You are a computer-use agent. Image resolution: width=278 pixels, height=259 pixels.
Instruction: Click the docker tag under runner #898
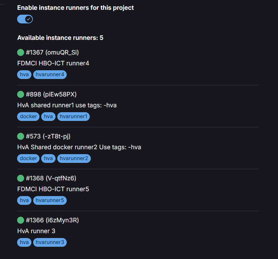(x=28, y=116)
